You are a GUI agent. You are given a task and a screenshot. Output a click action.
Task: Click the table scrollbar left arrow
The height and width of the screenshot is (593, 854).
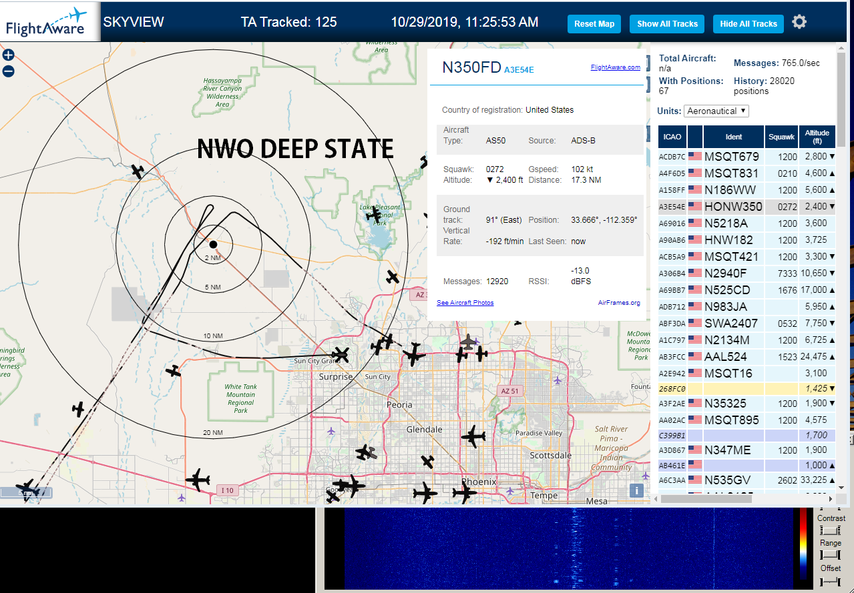point(656,498)
